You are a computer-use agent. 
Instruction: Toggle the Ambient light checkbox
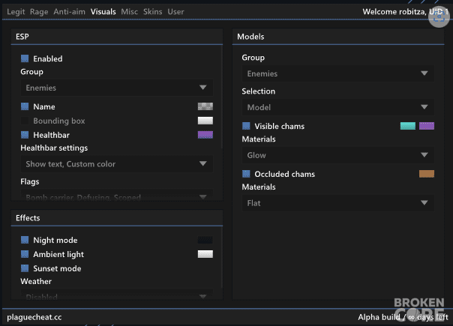click(25, 254)
